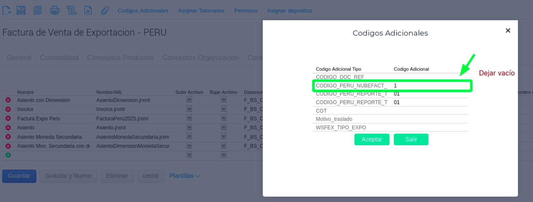Switch to the Contabilidad tab
The height and width of the screenshot is (202, 533).
coord(59,58)
